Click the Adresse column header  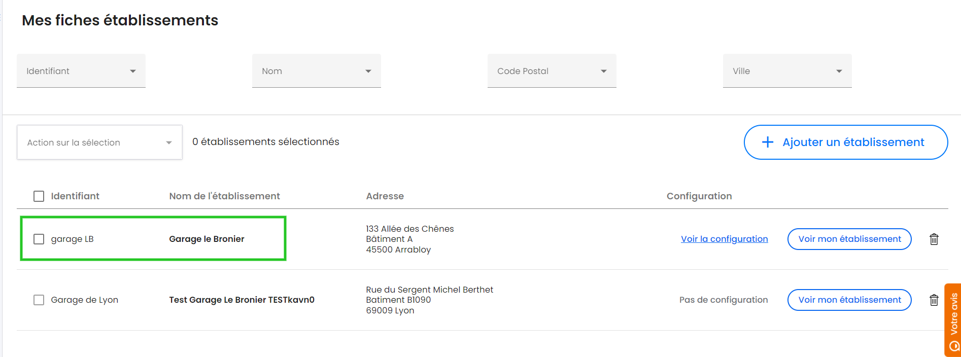[x=385, y=196]
